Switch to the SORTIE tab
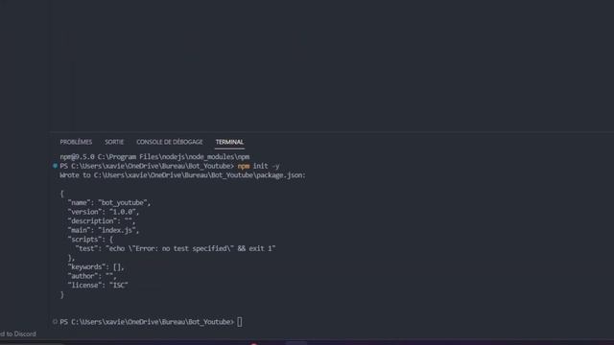This screenshot has width=614, height=345. click(x=114, y=142)
